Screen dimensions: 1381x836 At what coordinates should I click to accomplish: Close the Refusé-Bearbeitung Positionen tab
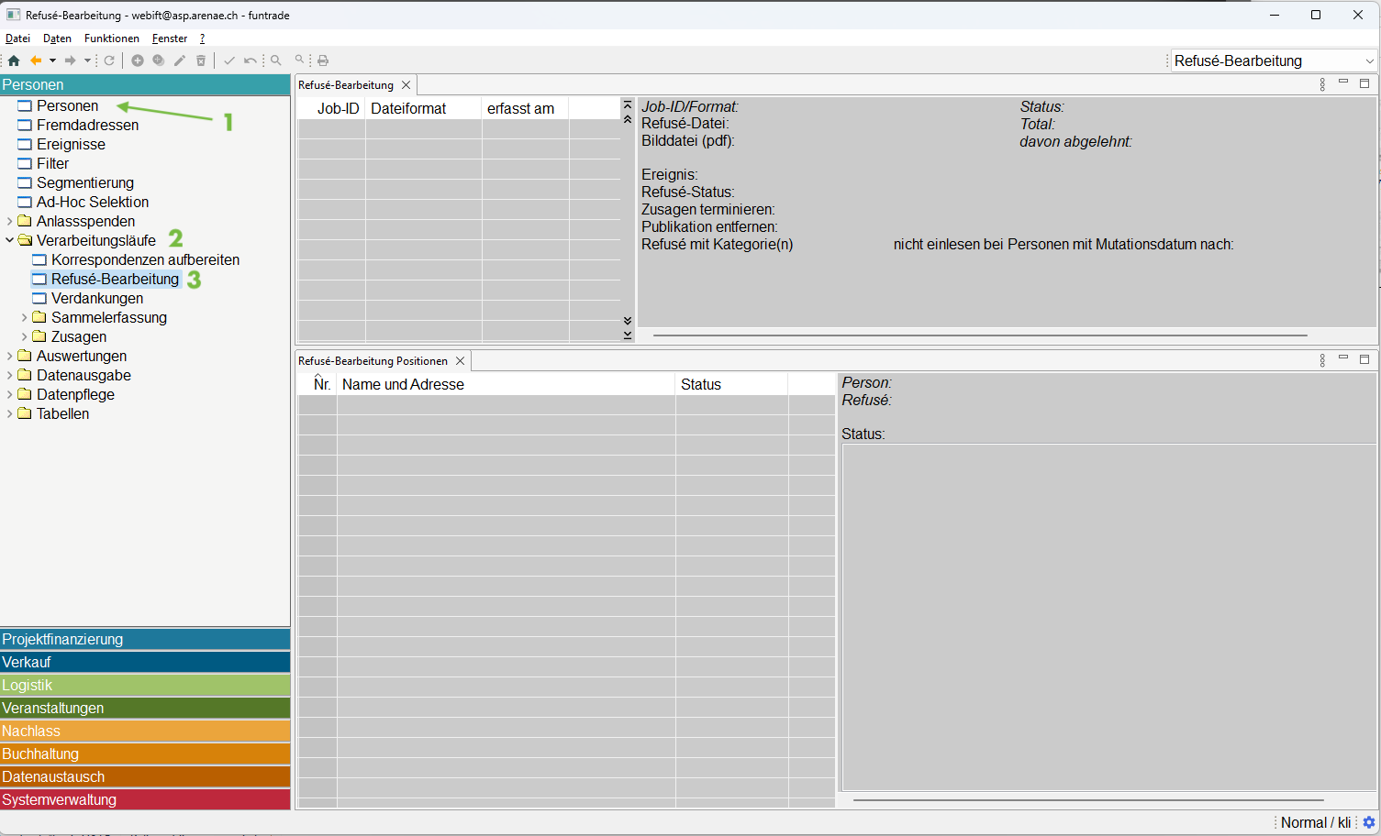[461, 361]
